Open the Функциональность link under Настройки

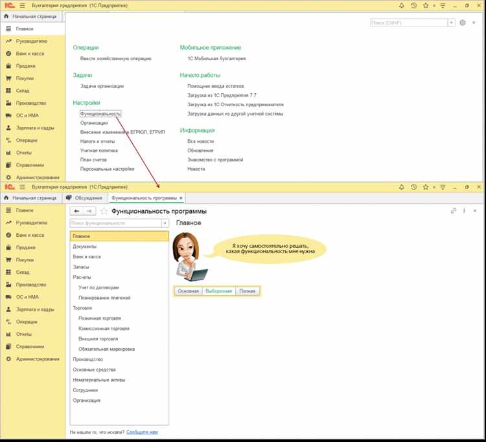(100, 114)
